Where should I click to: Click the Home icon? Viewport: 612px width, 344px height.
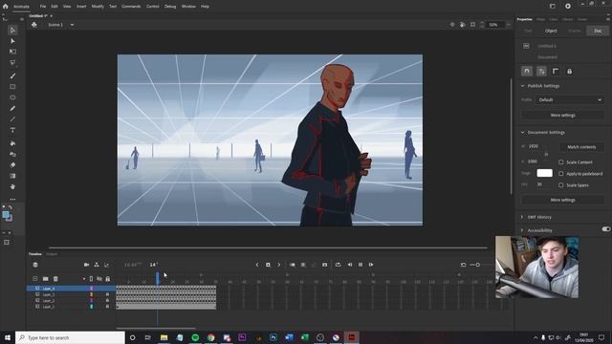[5, 7]
